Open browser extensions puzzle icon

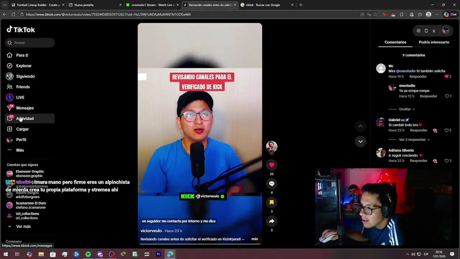click(x=401, y=14)
